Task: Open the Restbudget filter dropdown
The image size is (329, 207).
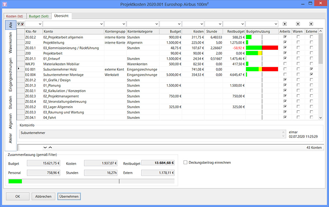Action: tap(242, 24)
